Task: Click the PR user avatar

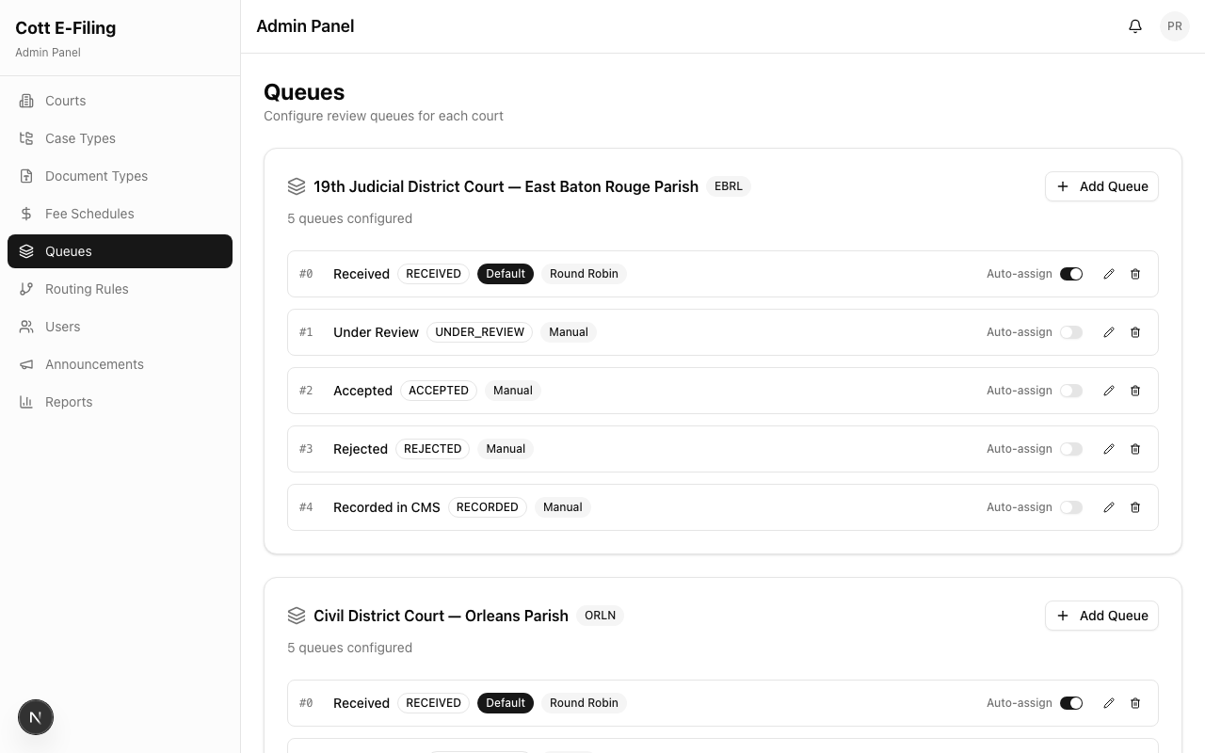Action: pyautogui.click(x=1174, y=26)
